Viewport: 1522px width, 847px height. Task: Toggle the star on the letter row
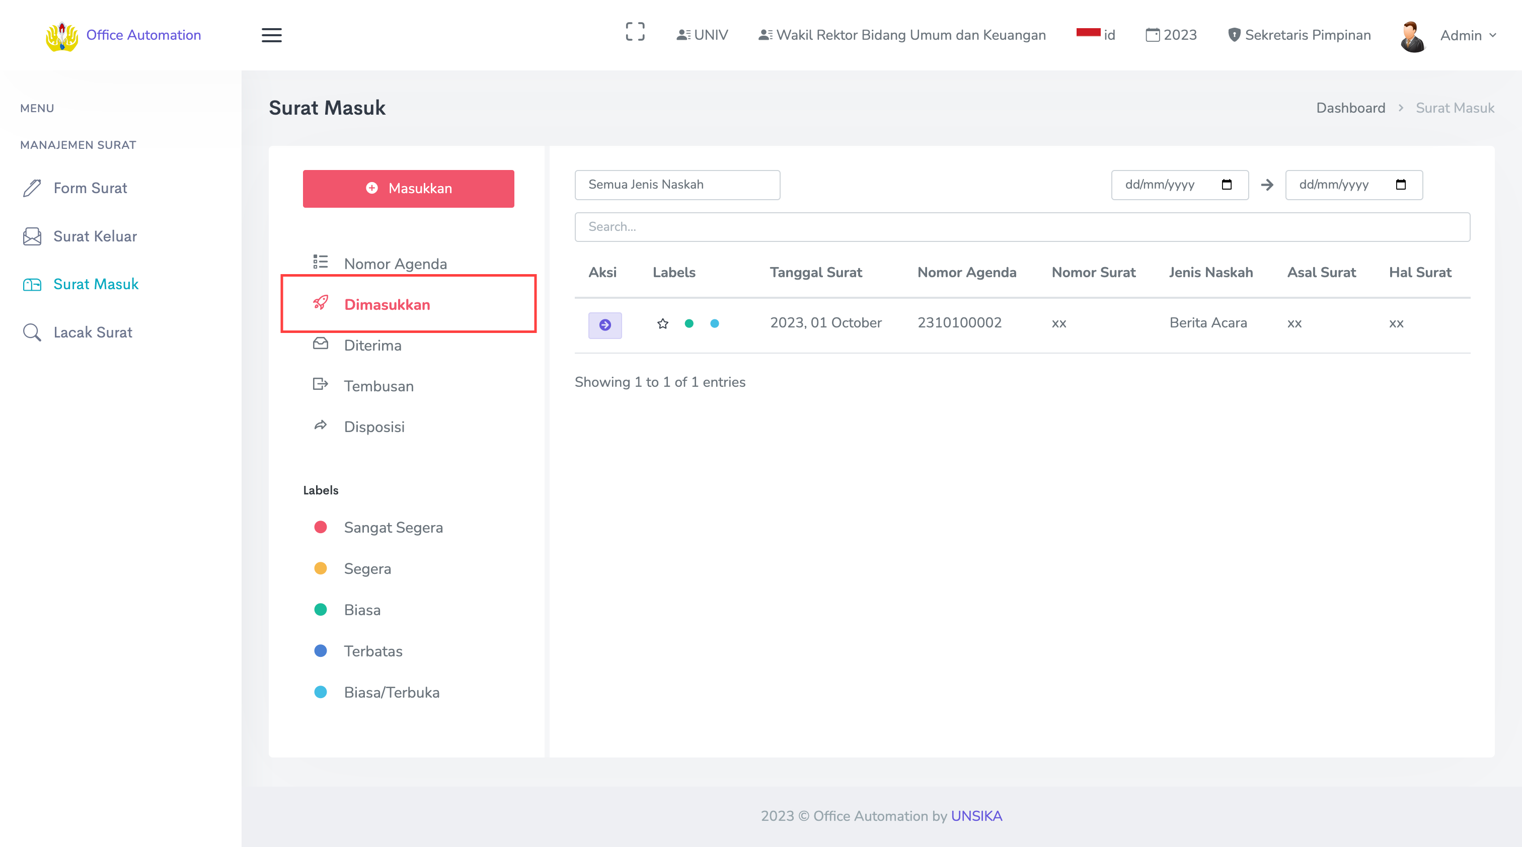tap(662, 323)
